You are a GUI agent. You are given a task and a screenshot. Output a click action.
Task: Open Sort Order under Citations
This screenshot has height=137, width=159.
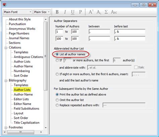21,76
